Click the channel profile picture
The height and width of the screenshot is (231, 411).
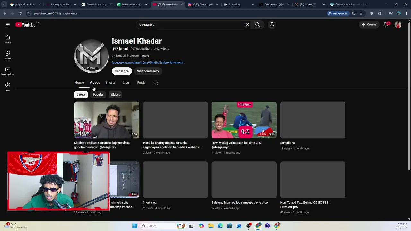point(92,56)
